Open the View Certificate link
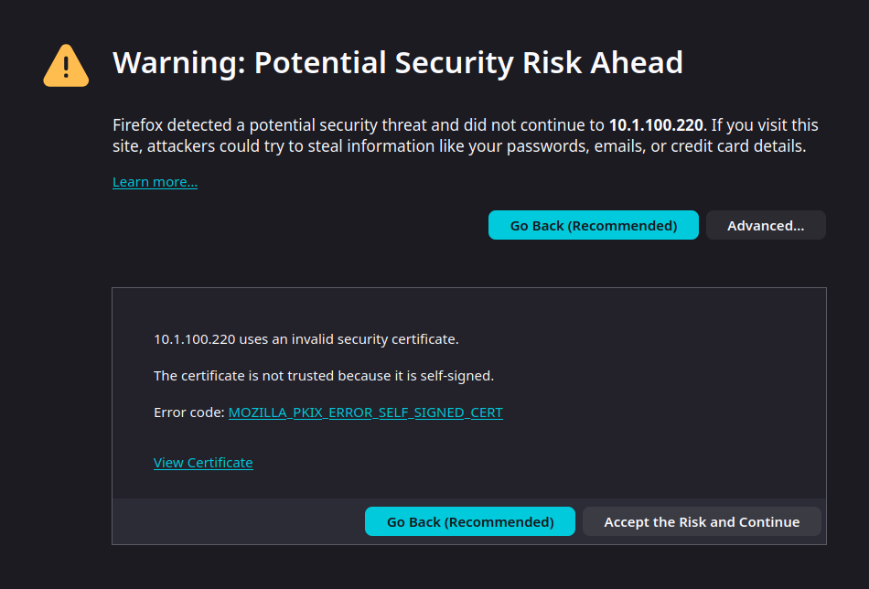 coord(203,463)
